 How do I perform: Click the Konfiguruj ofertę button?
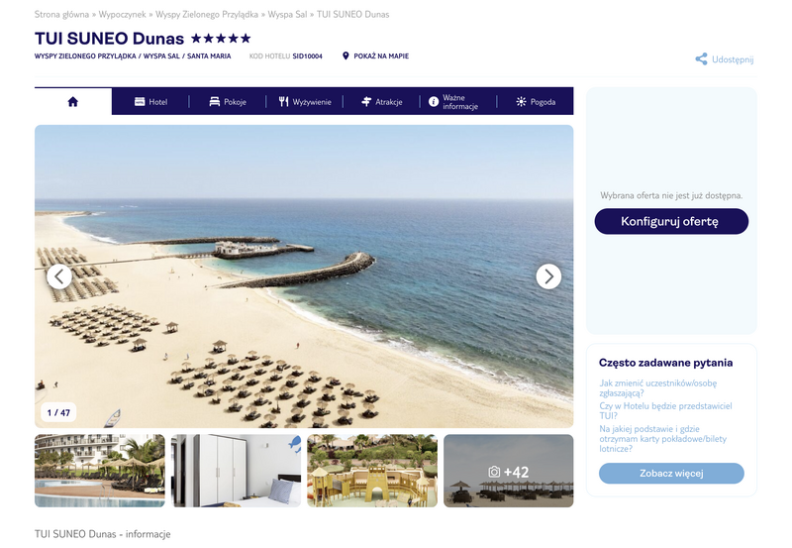pyautogui.click(x=671, y=221)
